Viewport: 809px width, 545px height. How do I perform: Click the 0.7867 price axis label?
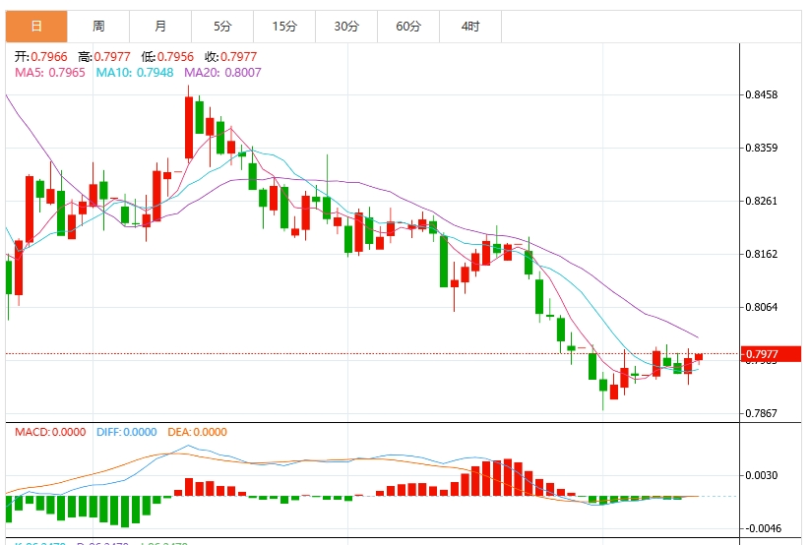(x=761, y=413)
